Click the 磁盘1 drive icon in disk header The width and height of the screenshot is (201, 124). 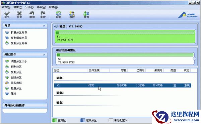coord(56,26)
